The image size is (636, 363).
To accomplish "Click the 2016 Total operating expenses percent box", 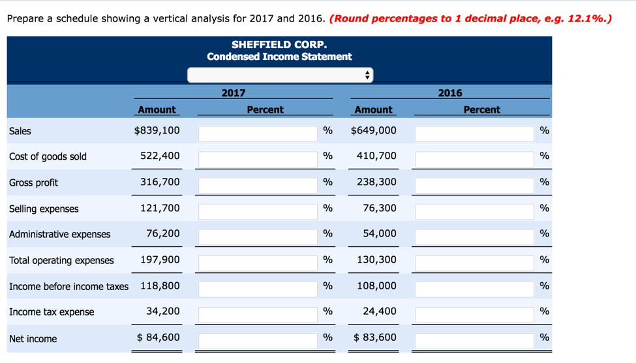I will coord(474,262).
